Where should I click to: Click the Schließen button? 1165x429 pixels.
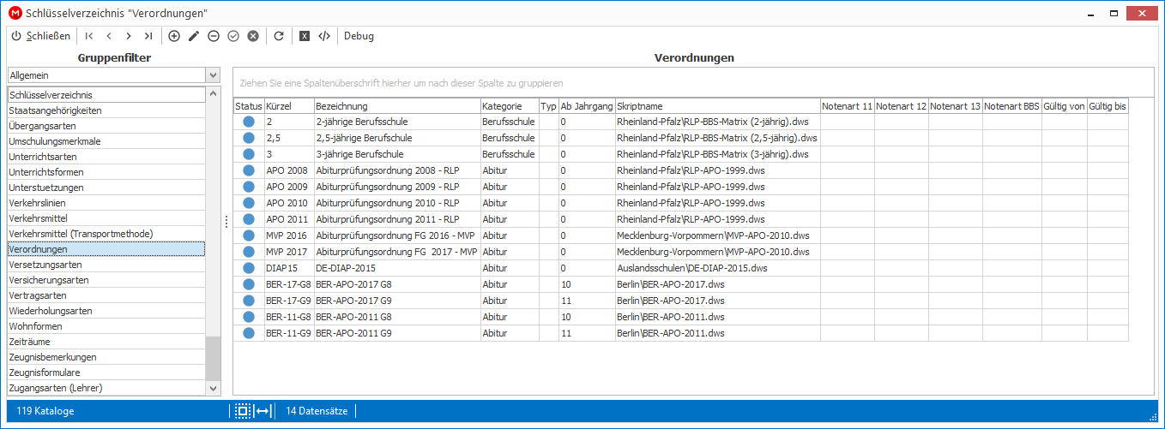[x=40, y=36]
